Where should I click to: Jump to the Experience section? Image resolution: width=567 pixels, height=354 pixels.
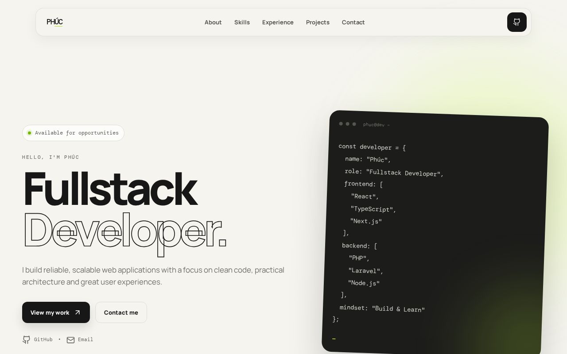[x=278, y=22]
